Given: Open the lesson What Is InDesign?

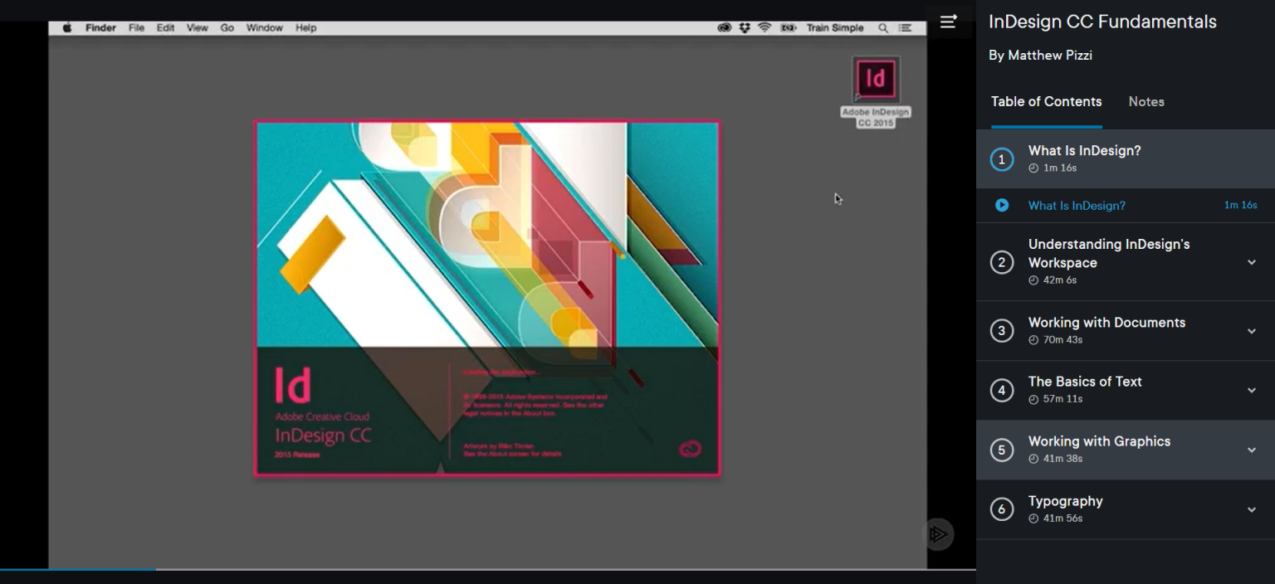Looking at the screenshot, I should point(1077,205).
